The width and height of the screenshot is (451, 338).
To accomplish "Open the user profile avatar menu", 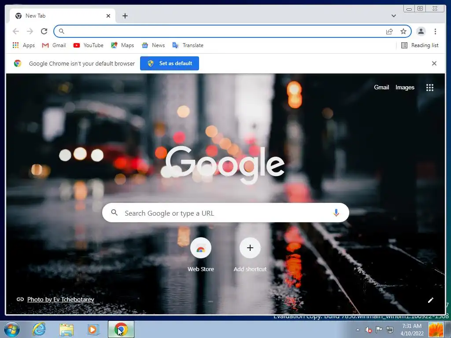I will (421, 31).
